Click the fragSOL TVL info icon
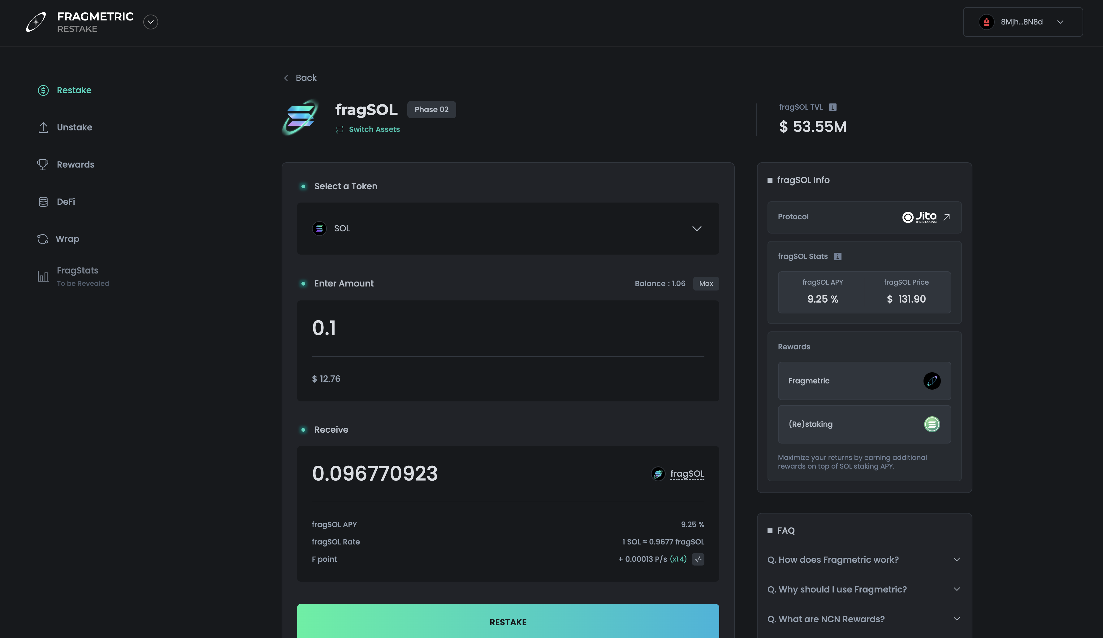The image size is (1103, 638). click(x=833, y=107)
